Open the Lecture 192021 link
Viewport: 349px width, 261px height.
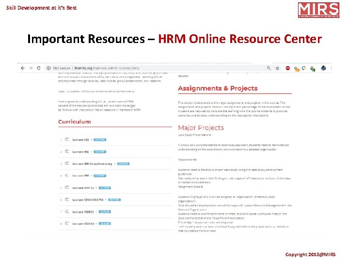83,212
